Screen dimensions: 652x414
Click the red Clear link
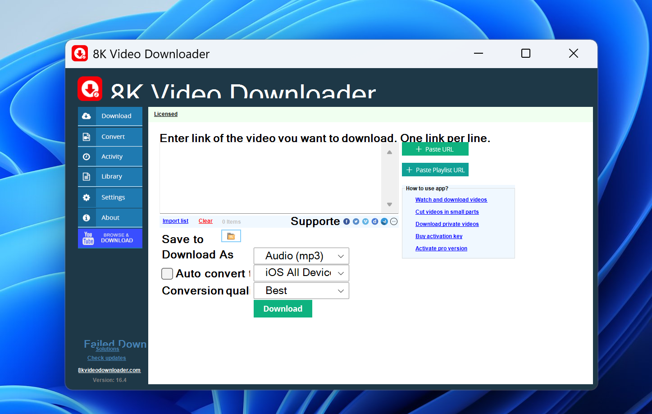coord(205,221)
